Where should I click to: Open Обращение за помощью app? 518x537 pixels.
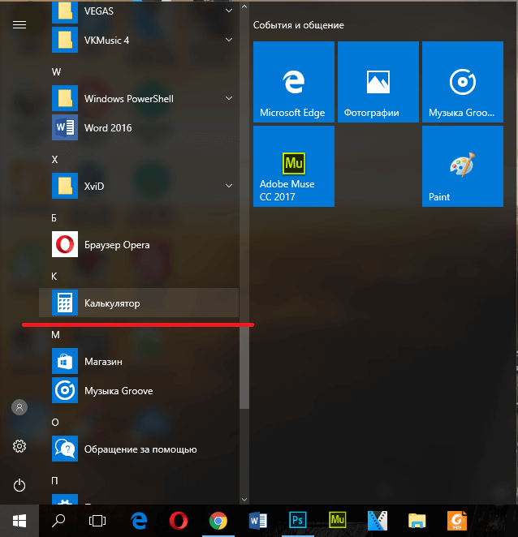click(139, 449)
